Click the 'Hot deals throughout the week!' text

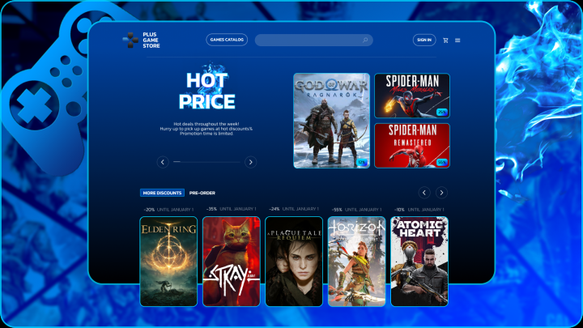206,124
